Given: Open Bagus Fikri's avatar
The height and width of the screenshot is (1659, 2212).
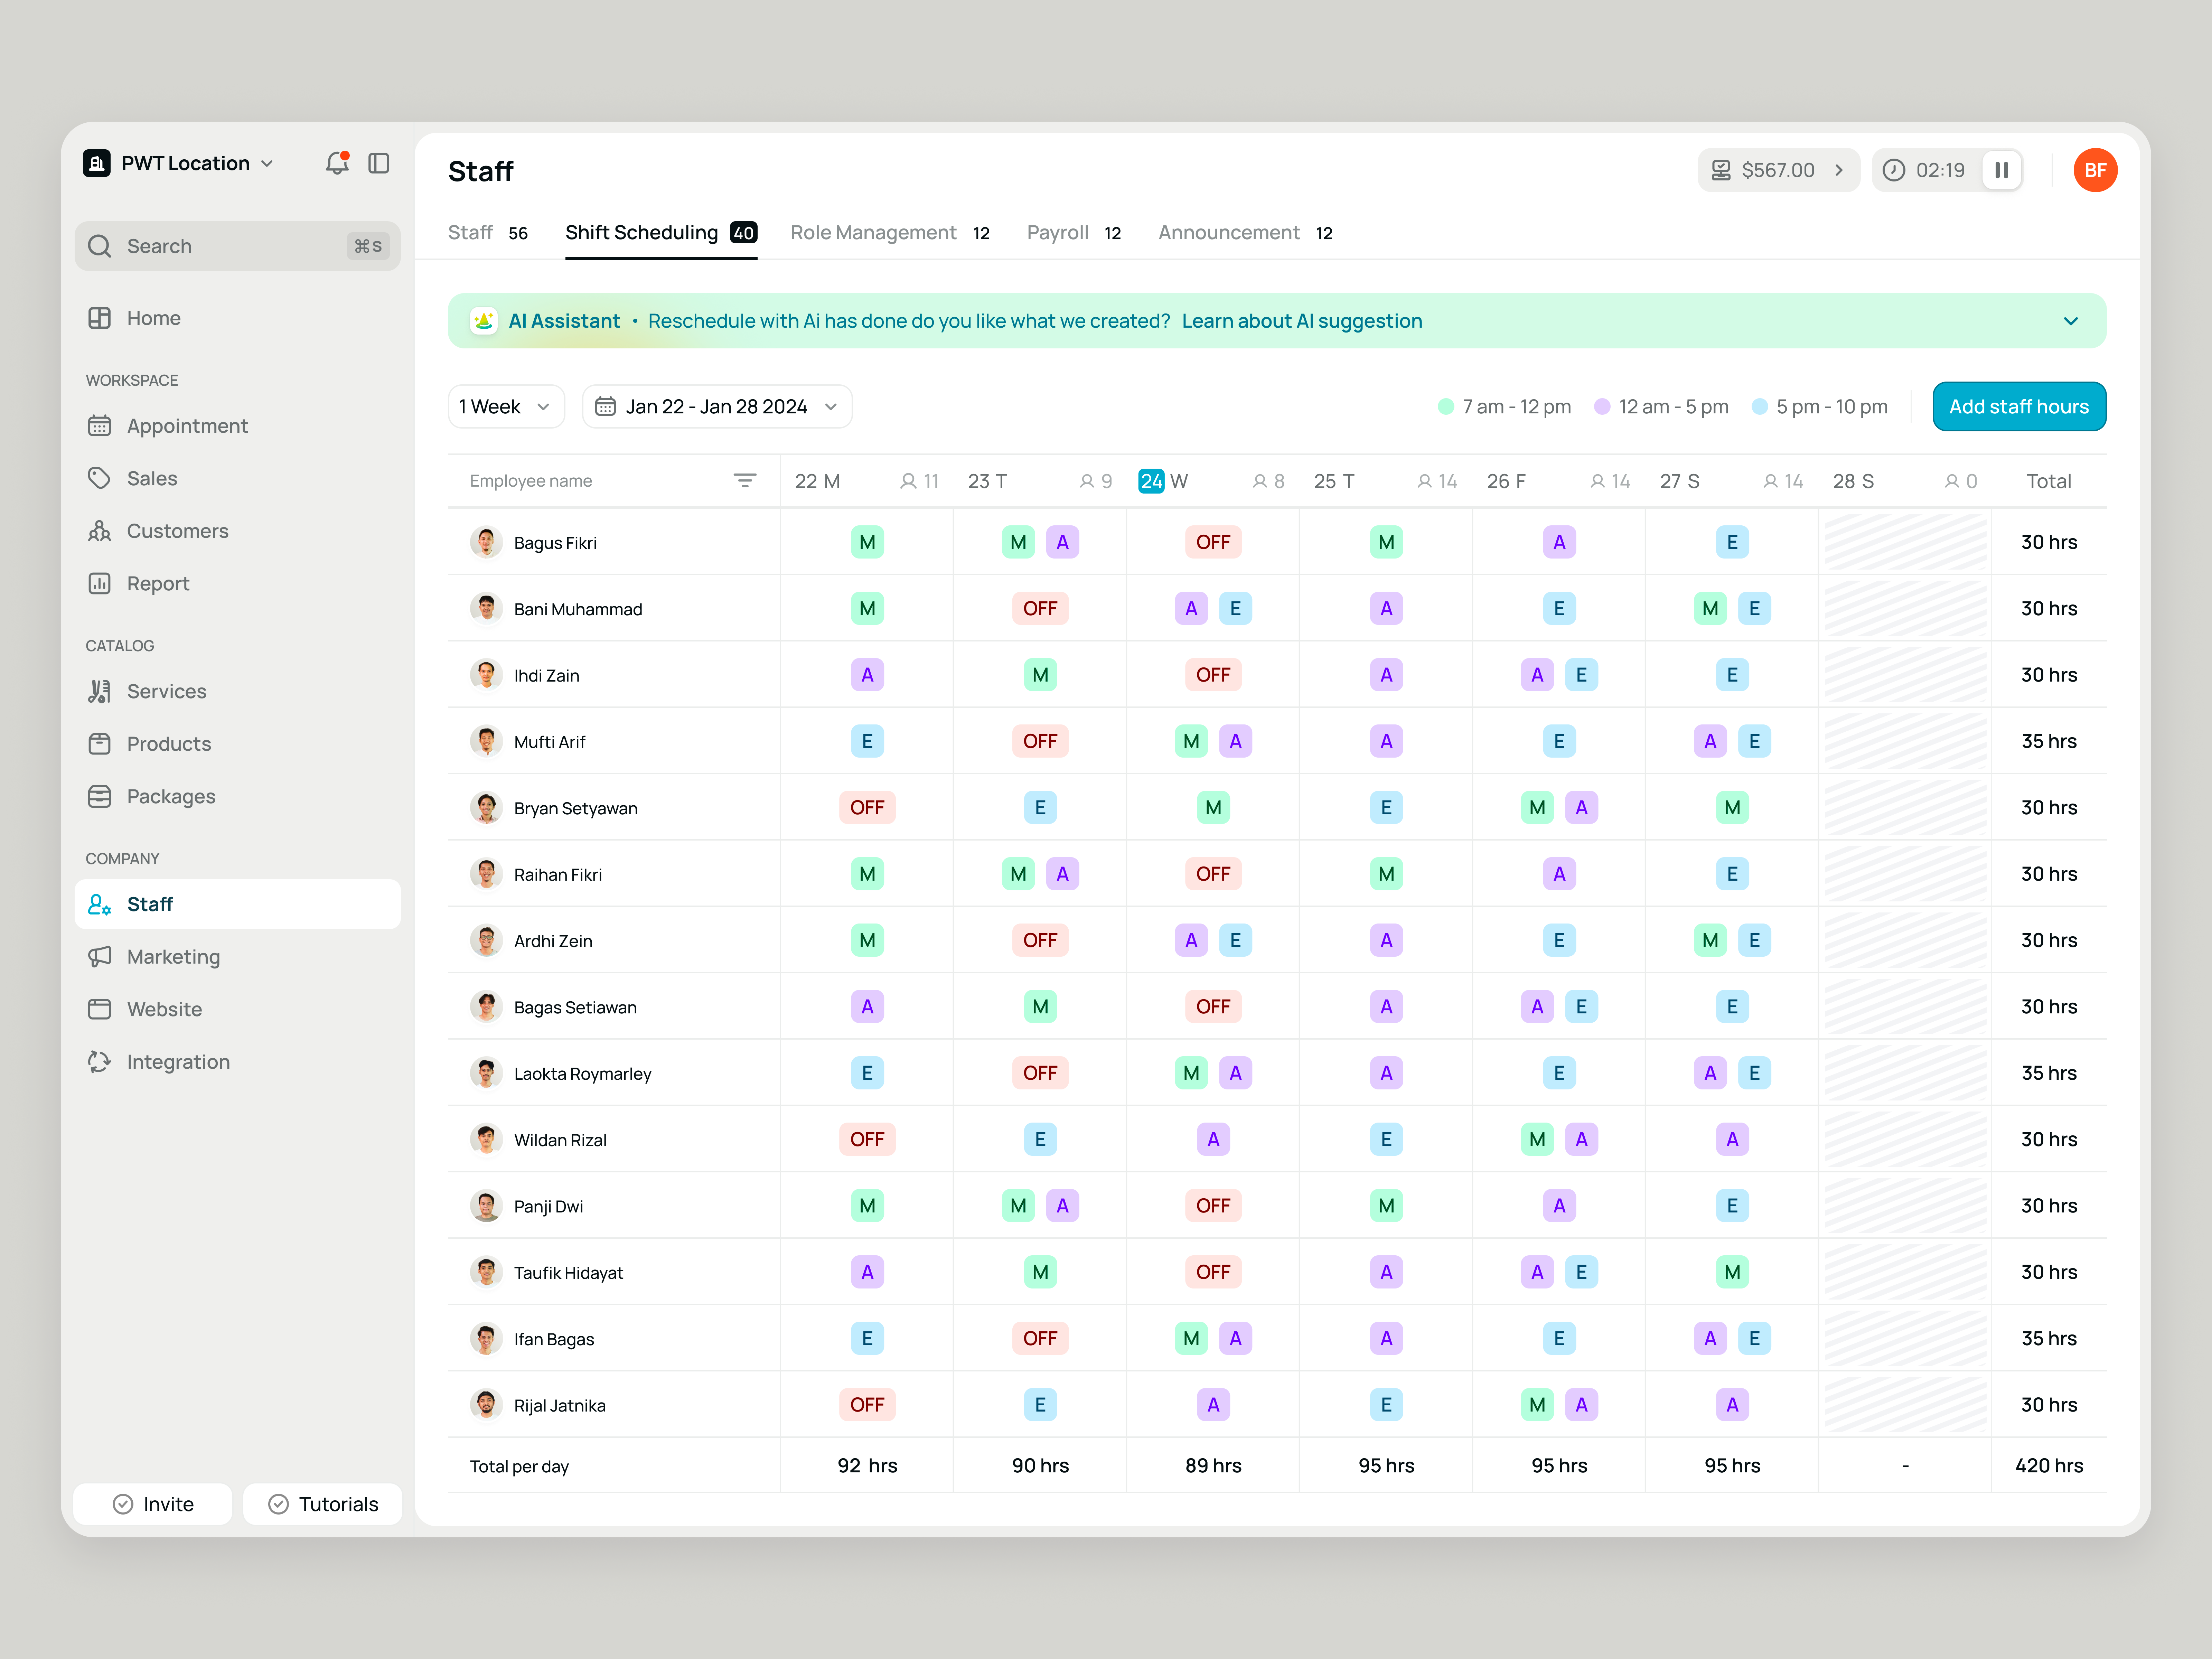Looking at the screenshot, I should point(486,542).
